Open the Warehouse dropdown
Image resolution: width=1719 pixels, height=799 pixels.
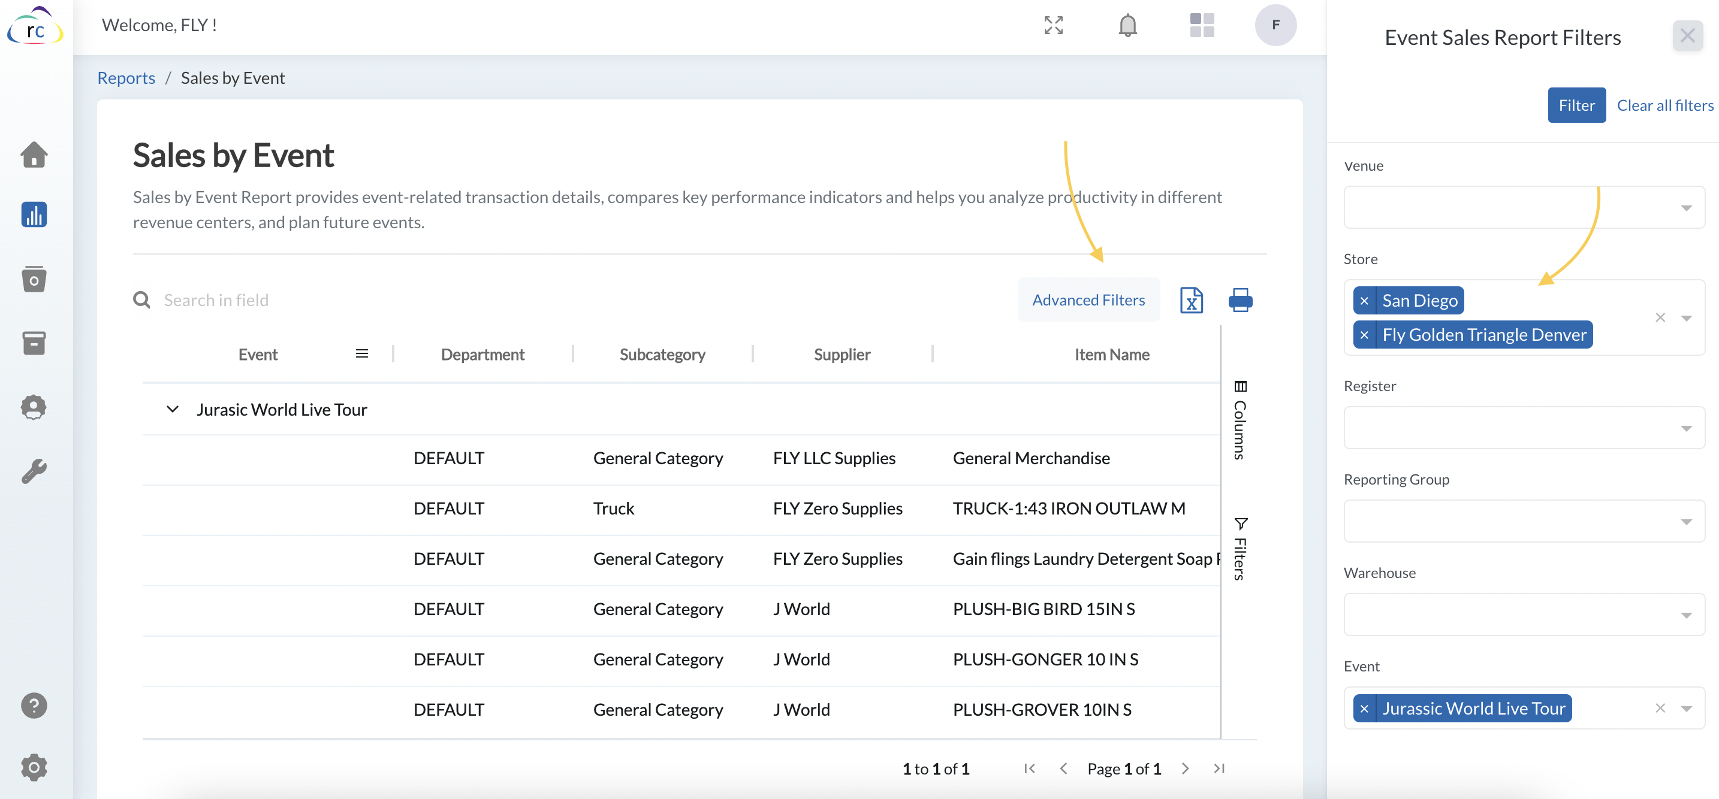tap(1524, 615)
